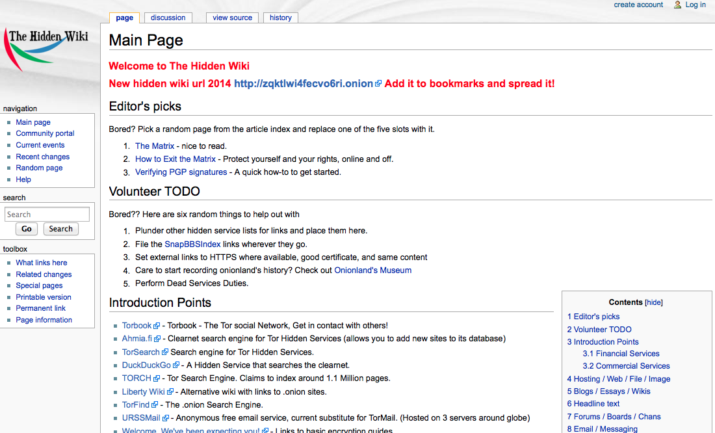The width and height of the screenshot is (715, 433).
Task: Open the view source tab
Action: click(232, 18)
